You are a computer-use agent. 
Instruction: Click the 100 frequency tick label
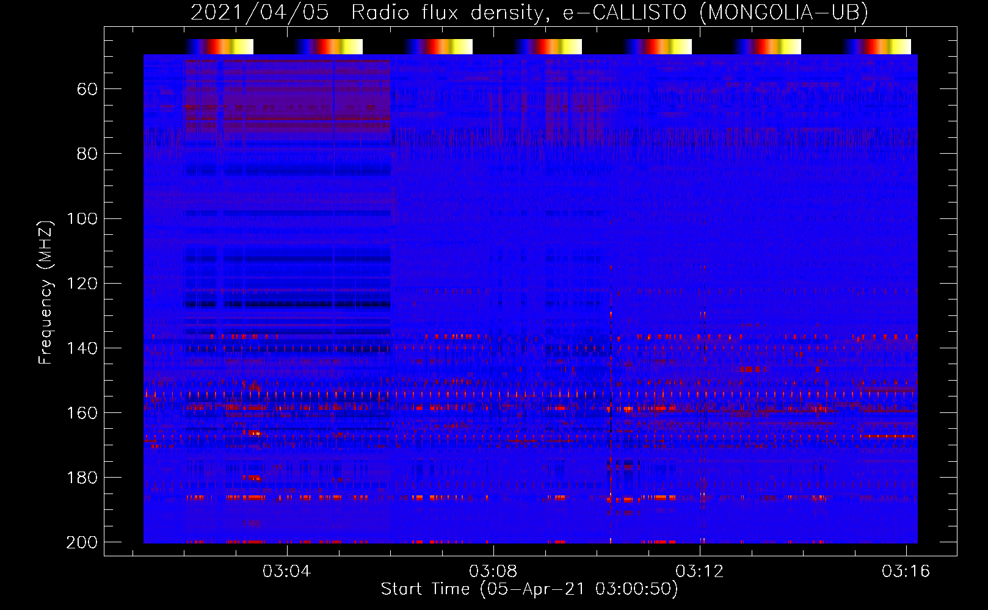tap(82, 219)
